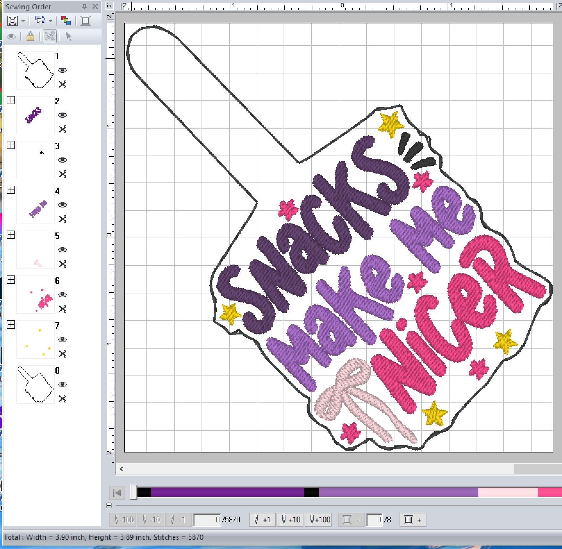This screenshot has width=562, height=549.
Task: Step back 1 stitch
Action: coord(178,519)
